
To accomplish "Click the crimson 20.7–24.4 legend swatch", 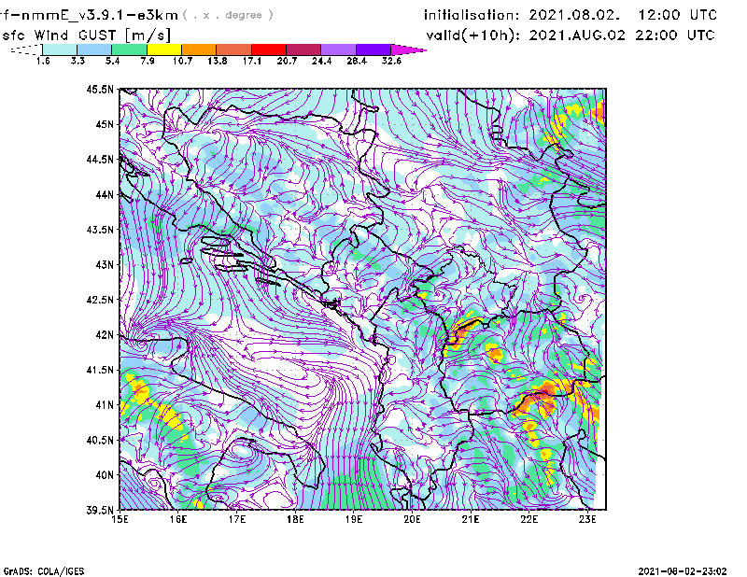I will coord(303,49).
